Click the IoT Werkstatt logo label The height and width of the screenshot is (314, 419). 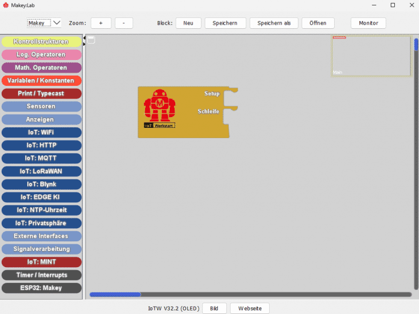coord(160,125)
